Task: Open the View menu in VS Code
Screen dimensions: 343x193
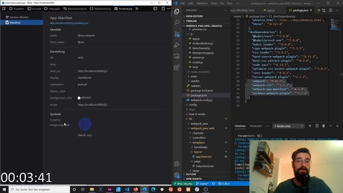Action: coord(214,3)
